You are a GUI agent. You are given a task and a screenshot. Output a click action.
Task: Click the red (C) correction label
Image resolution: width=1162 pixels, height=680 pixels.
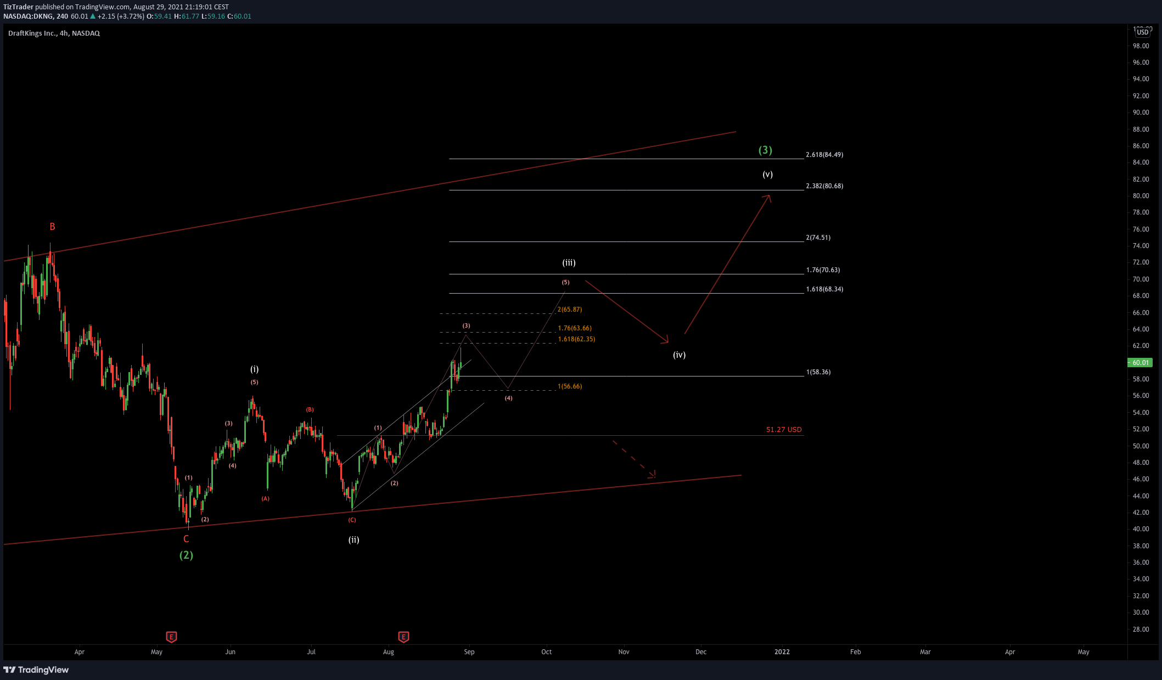pos(352,520)
